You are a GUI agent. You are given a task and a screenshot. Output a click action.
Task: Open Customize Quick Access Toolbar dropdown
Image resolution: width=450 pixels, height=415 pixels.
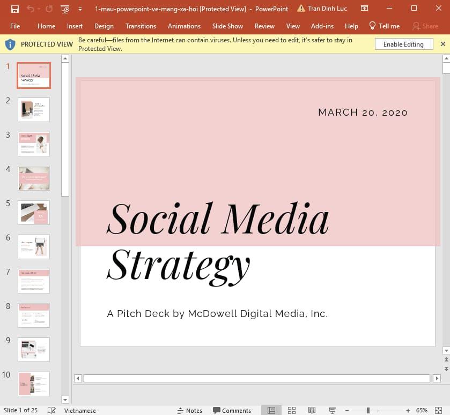click(80, 9)
